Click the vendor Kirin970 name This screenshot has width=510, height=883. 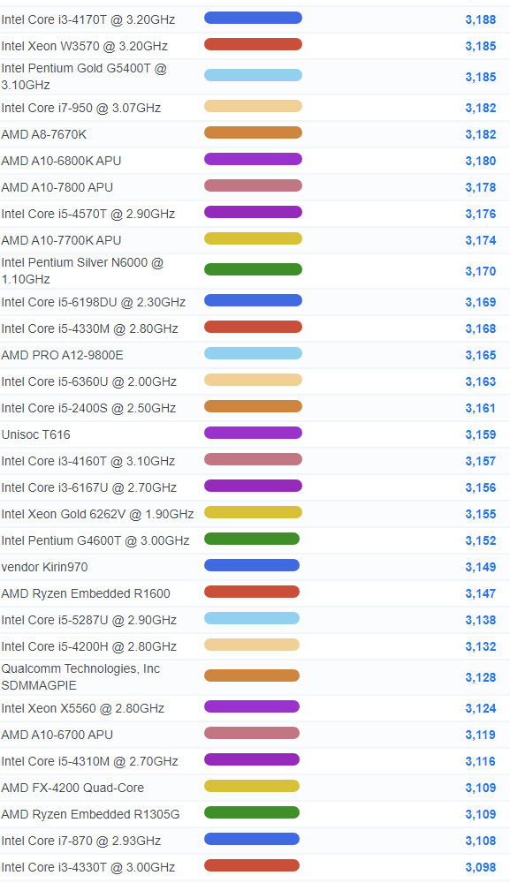click(44, 567)
